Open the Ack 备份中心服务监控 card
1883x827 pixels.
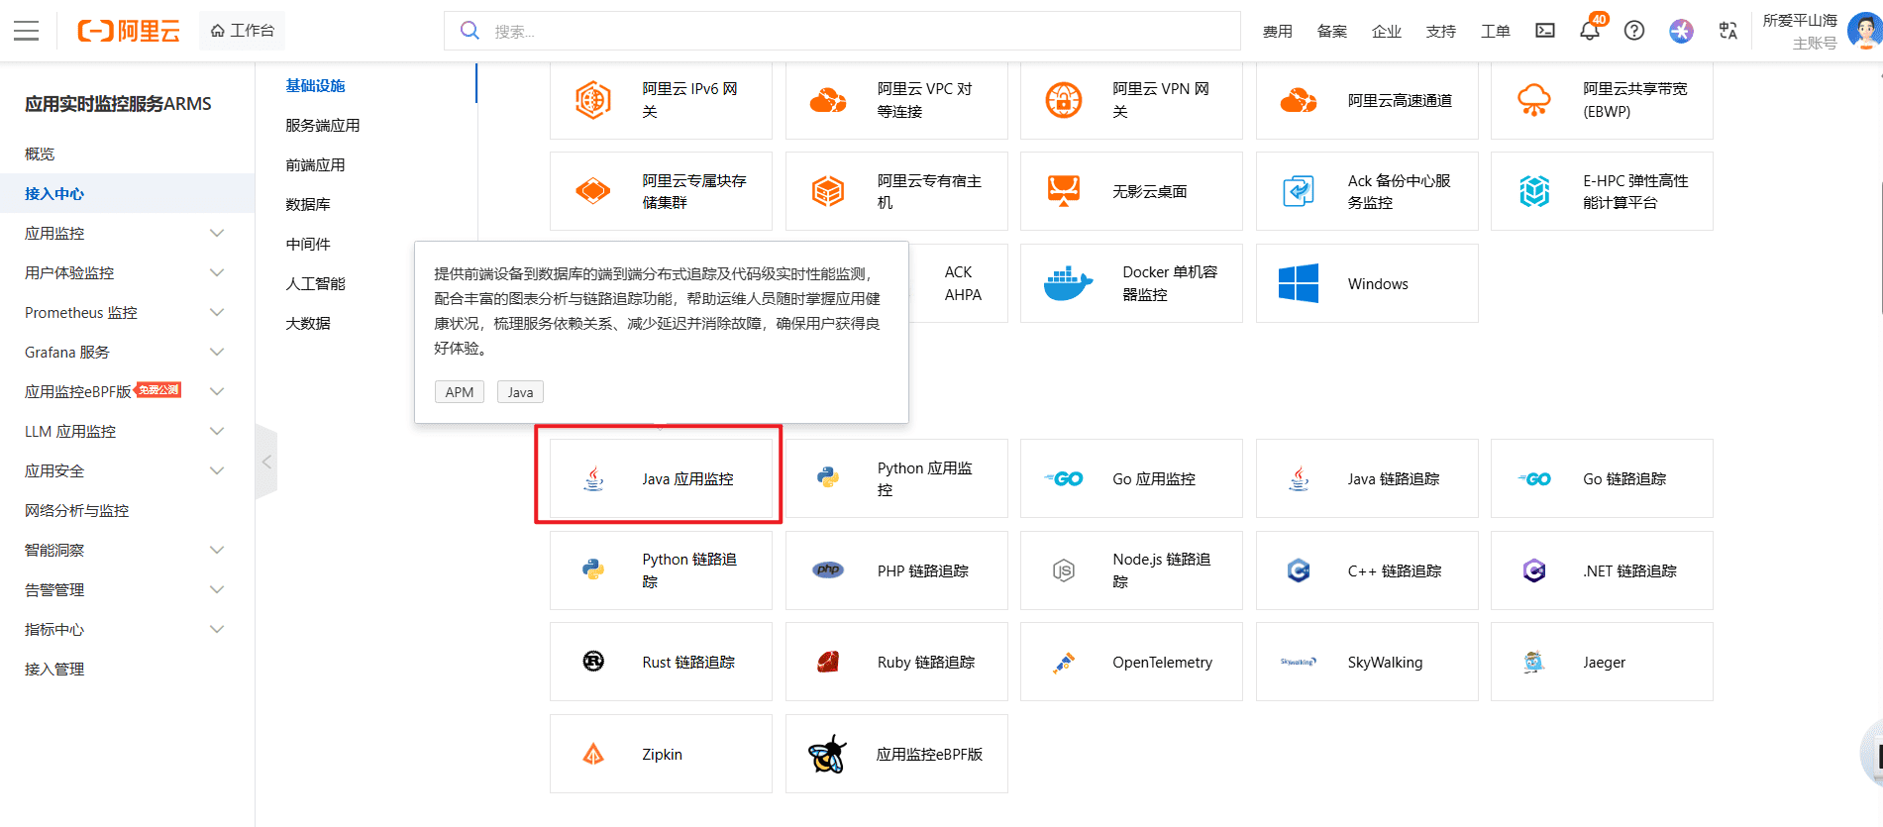pos(1367,191)
